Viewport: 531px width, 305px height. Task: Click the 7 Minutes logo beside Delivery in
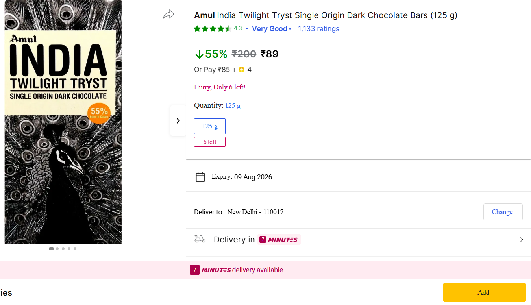click(x=279, y=239)
